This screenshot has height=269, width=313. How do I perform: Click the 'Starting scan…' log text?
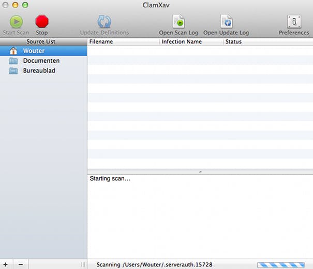coord(110,178)
